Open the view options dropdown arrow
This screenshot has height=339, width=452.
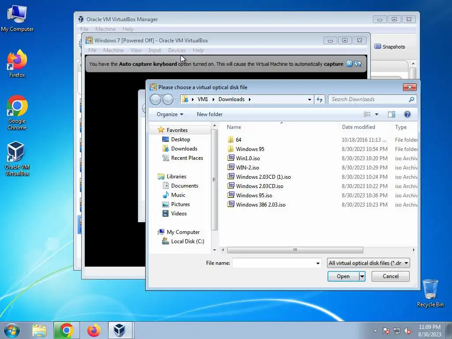pyautogui.click(x=377, y=114)
